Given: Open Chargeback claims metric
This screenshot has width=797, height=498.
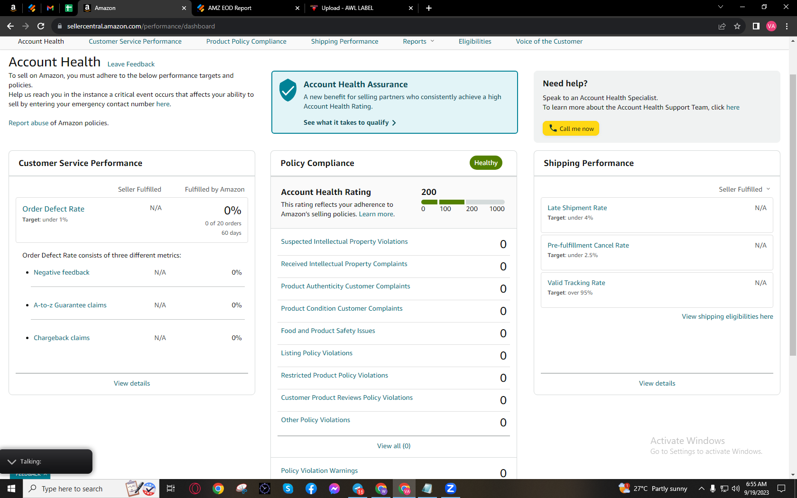Looking at the screenshot, I should coord(62,338).
